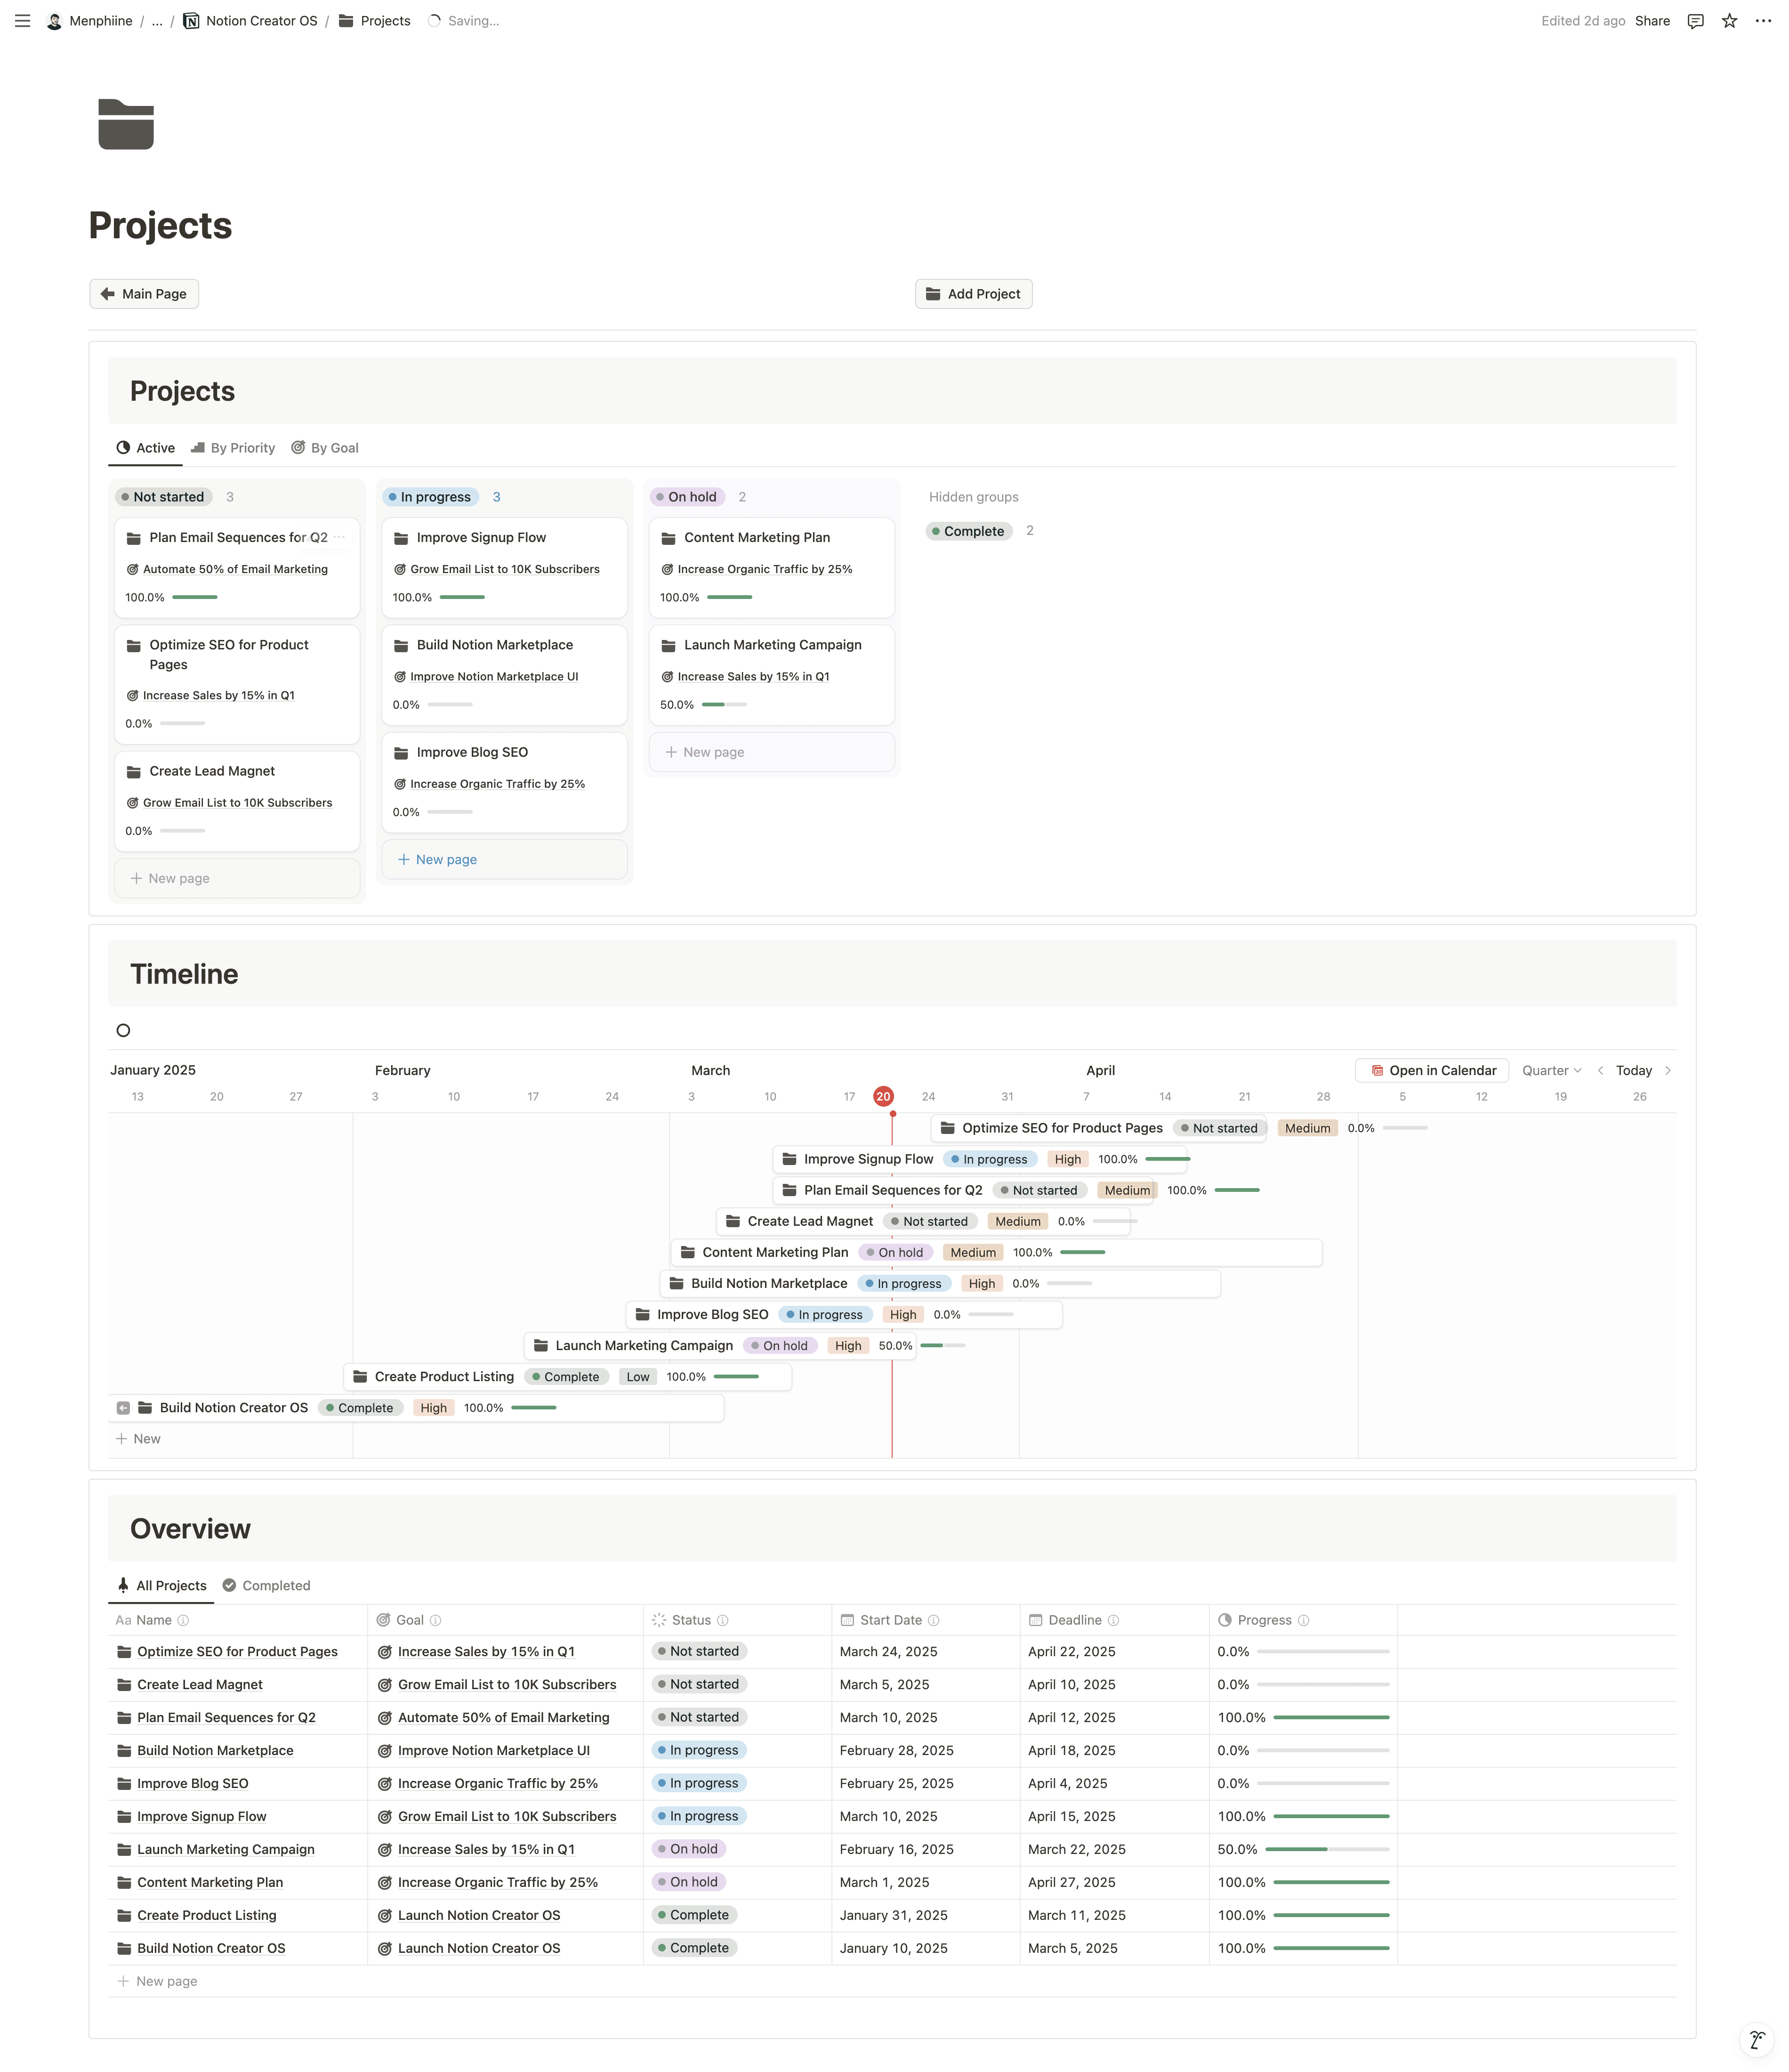Open the three-dot page options menu

(1763, 21)
